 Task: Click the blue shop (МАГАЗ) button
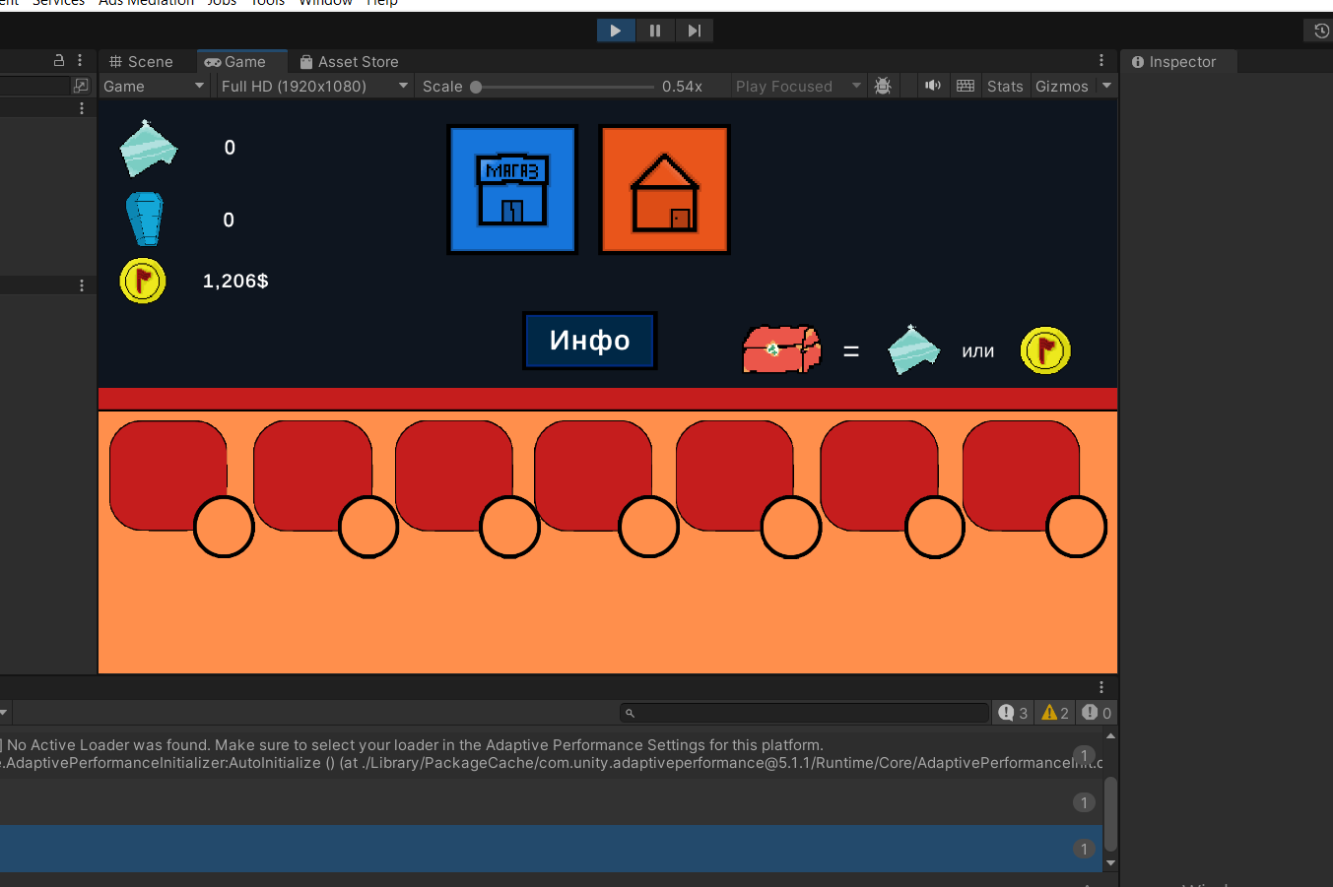512,190
